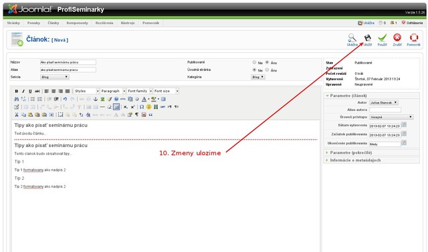Toggle Italic formatting in the editor
The height and width of the screenshot is (252, 428).
(x=23, y=91)
